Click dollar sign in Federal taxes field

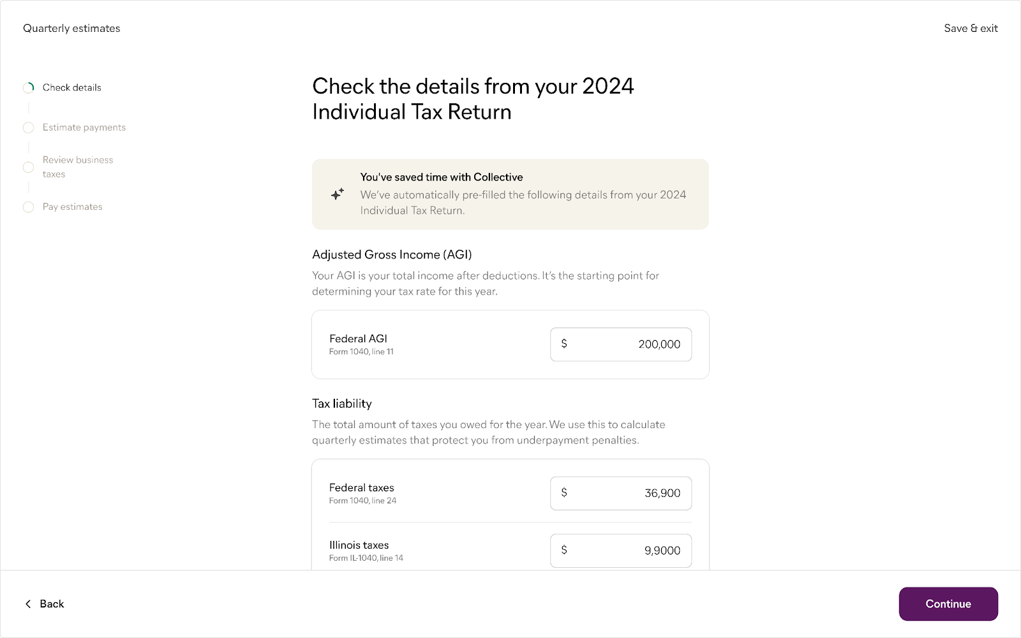pos(564,493)
